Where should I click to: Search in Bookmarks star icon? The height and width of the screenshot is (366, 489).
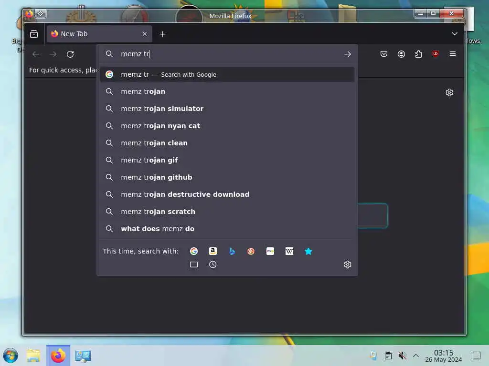tap(308, 251)
